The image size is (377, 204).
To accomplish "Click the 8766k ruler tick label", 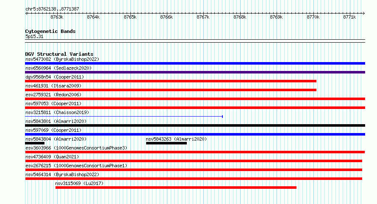I will pyautogui.click(x=166, y=17).
